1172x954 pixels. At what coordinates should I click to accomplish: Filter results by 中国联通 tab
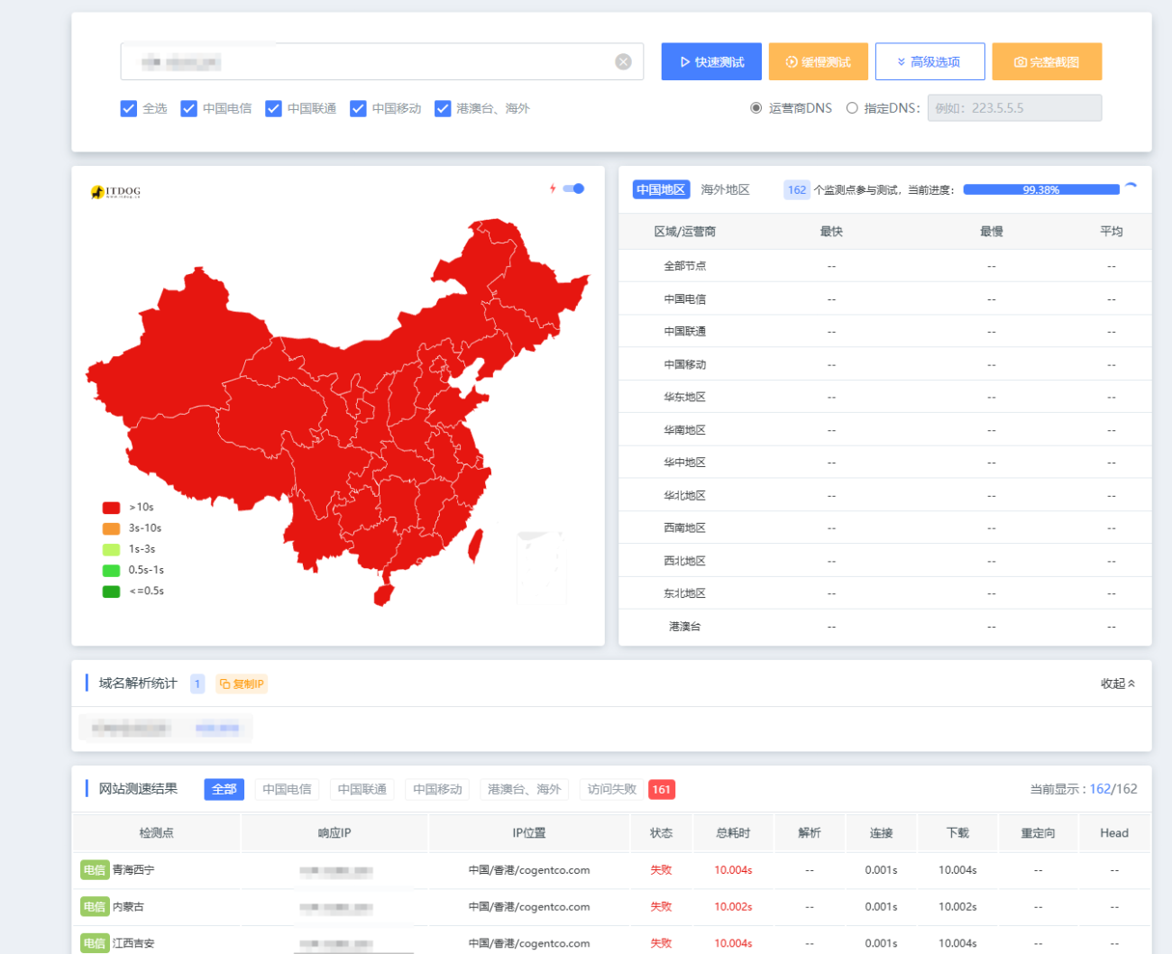[362, 790]
